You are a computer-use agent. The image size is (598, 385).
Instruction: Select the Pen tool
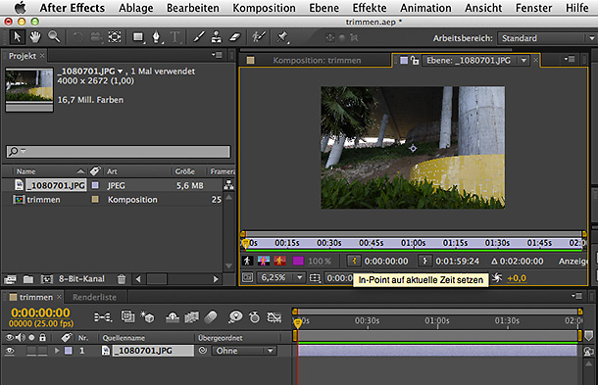tap(157, 37)
